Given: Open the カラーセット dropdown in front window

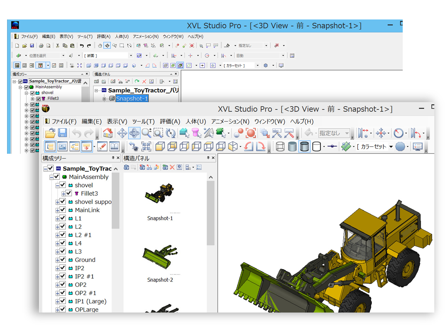Looking at the screenshot, I should (391, 147).
